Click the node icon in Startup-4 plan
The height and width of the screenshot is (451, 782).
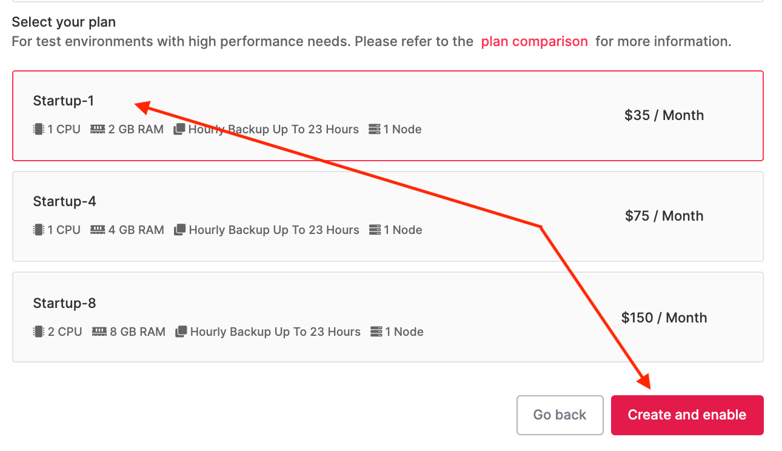coord(375,230)
